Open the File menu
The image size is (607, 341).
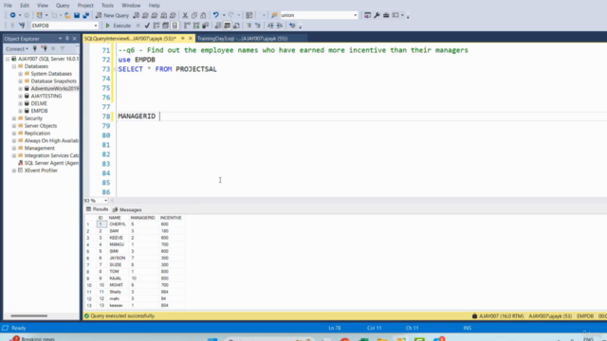click(8, 6)
